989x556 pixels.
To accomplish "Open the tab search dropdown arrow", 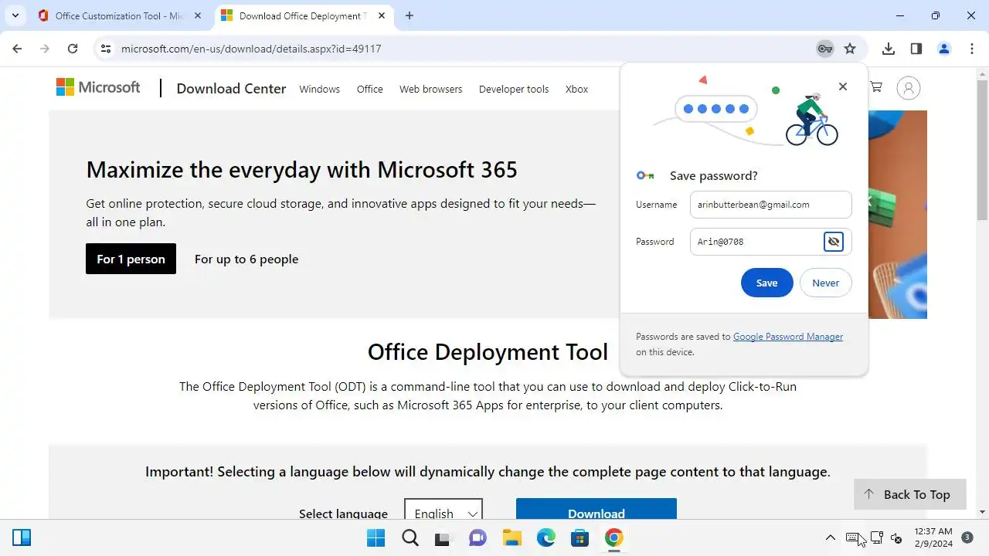I will point(15,15).
